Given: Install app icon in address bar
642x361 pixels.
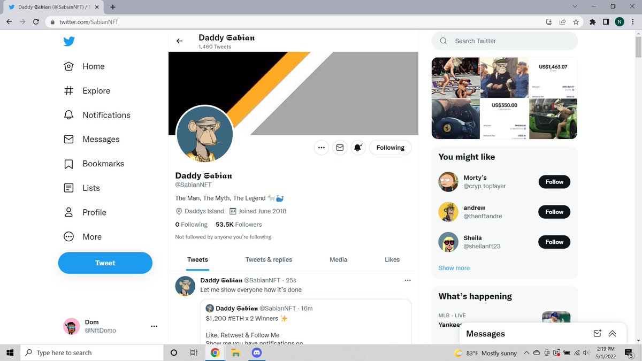Looking at the screenshot, I should 549,22.
